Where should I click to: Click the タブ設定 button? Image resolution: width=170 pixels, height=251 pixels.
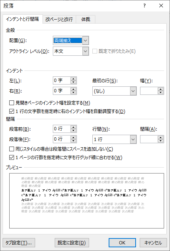point(19,243)
